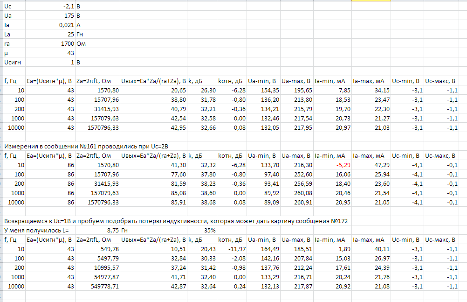Click the 'У меня получилось L=' cell
Image resolution: width=467 pixels, height=302 pixels.
pos(36,230)
